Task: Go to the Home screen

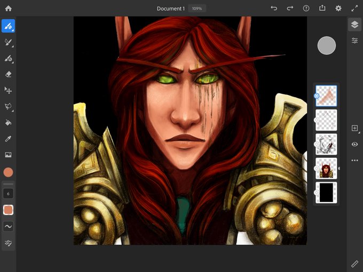Action: click(9, 9)
